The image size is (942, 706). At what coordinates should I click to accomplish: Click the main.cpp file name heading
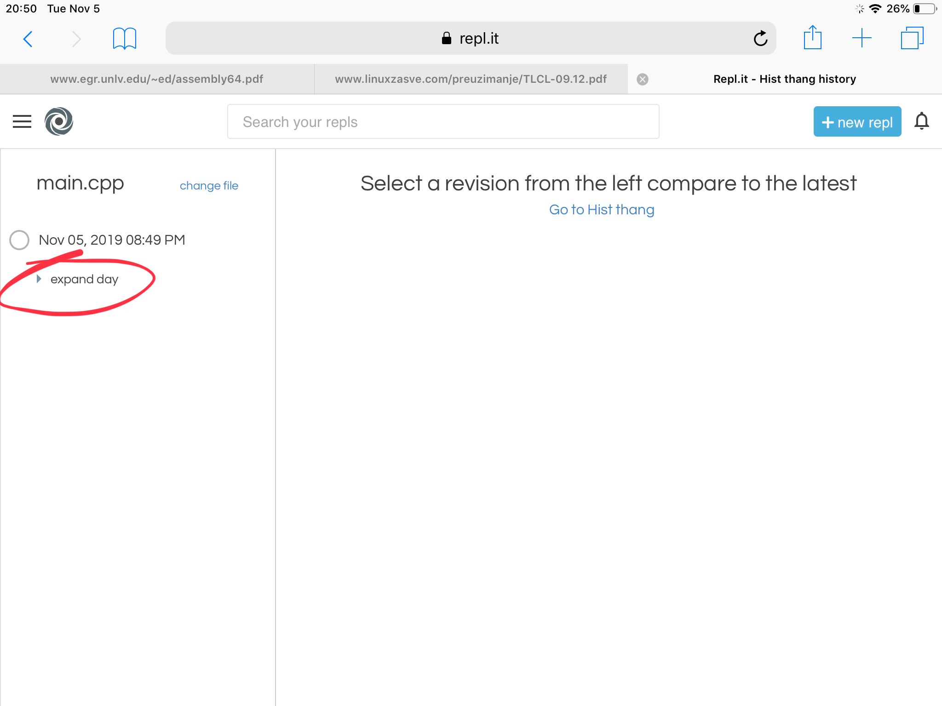80,184
